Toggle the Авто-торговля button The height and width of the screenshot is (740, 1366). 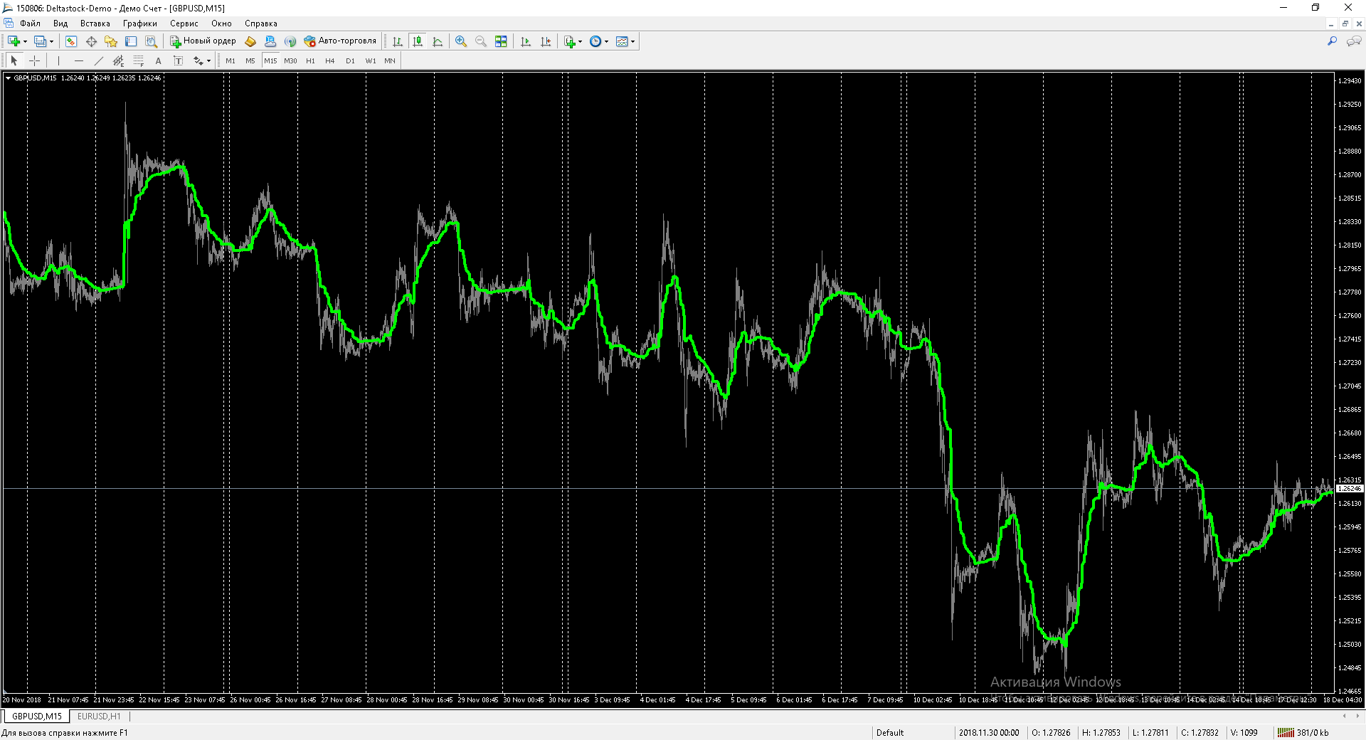[x=340, y=41]
